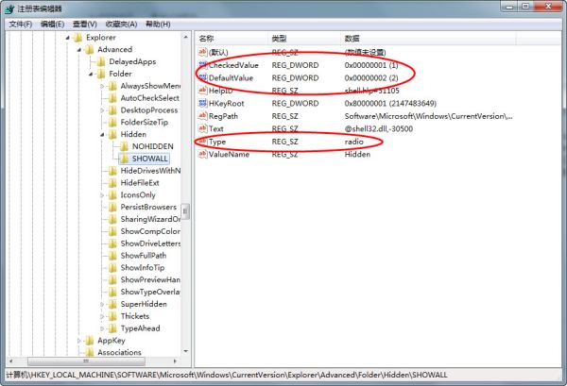567x386 pixels.
Task: Open the 收藏夹(A) menu
Action: pos(121,25)
